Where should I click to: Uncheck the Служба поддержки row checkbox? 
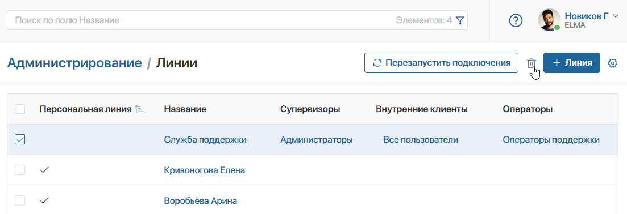(20, 139)
